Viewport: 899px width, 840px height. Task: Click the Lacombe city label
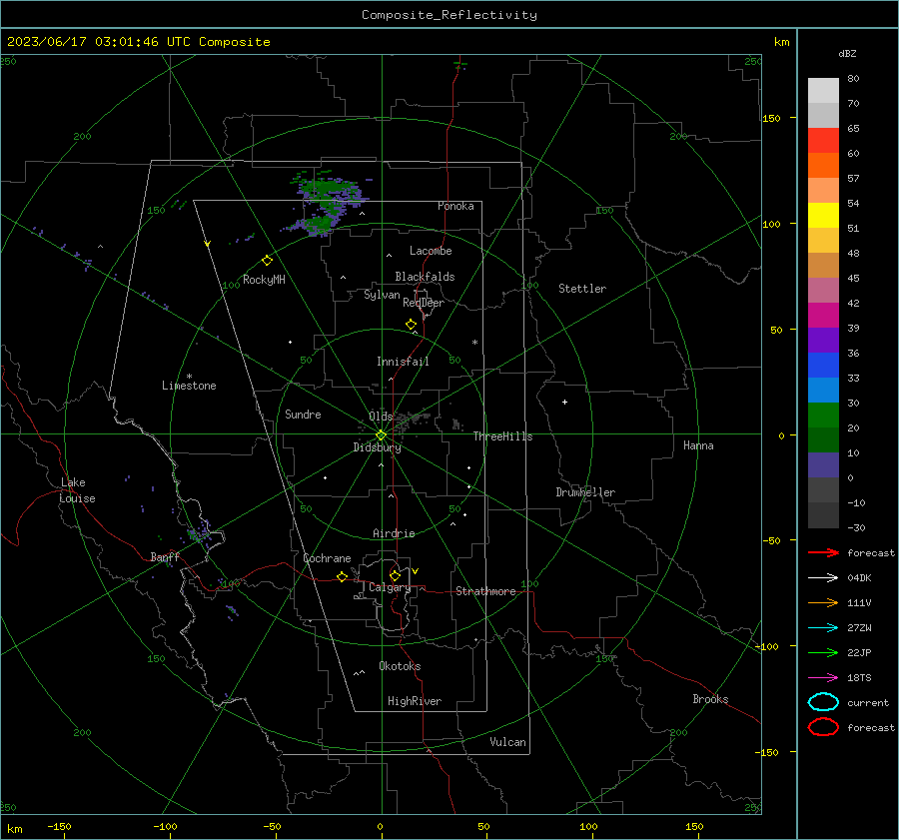click(x=431, y=251)
